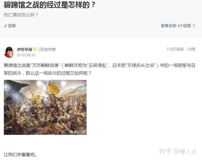
Task: Click the 39赞 likes counter
Action: tap(192, 49)
